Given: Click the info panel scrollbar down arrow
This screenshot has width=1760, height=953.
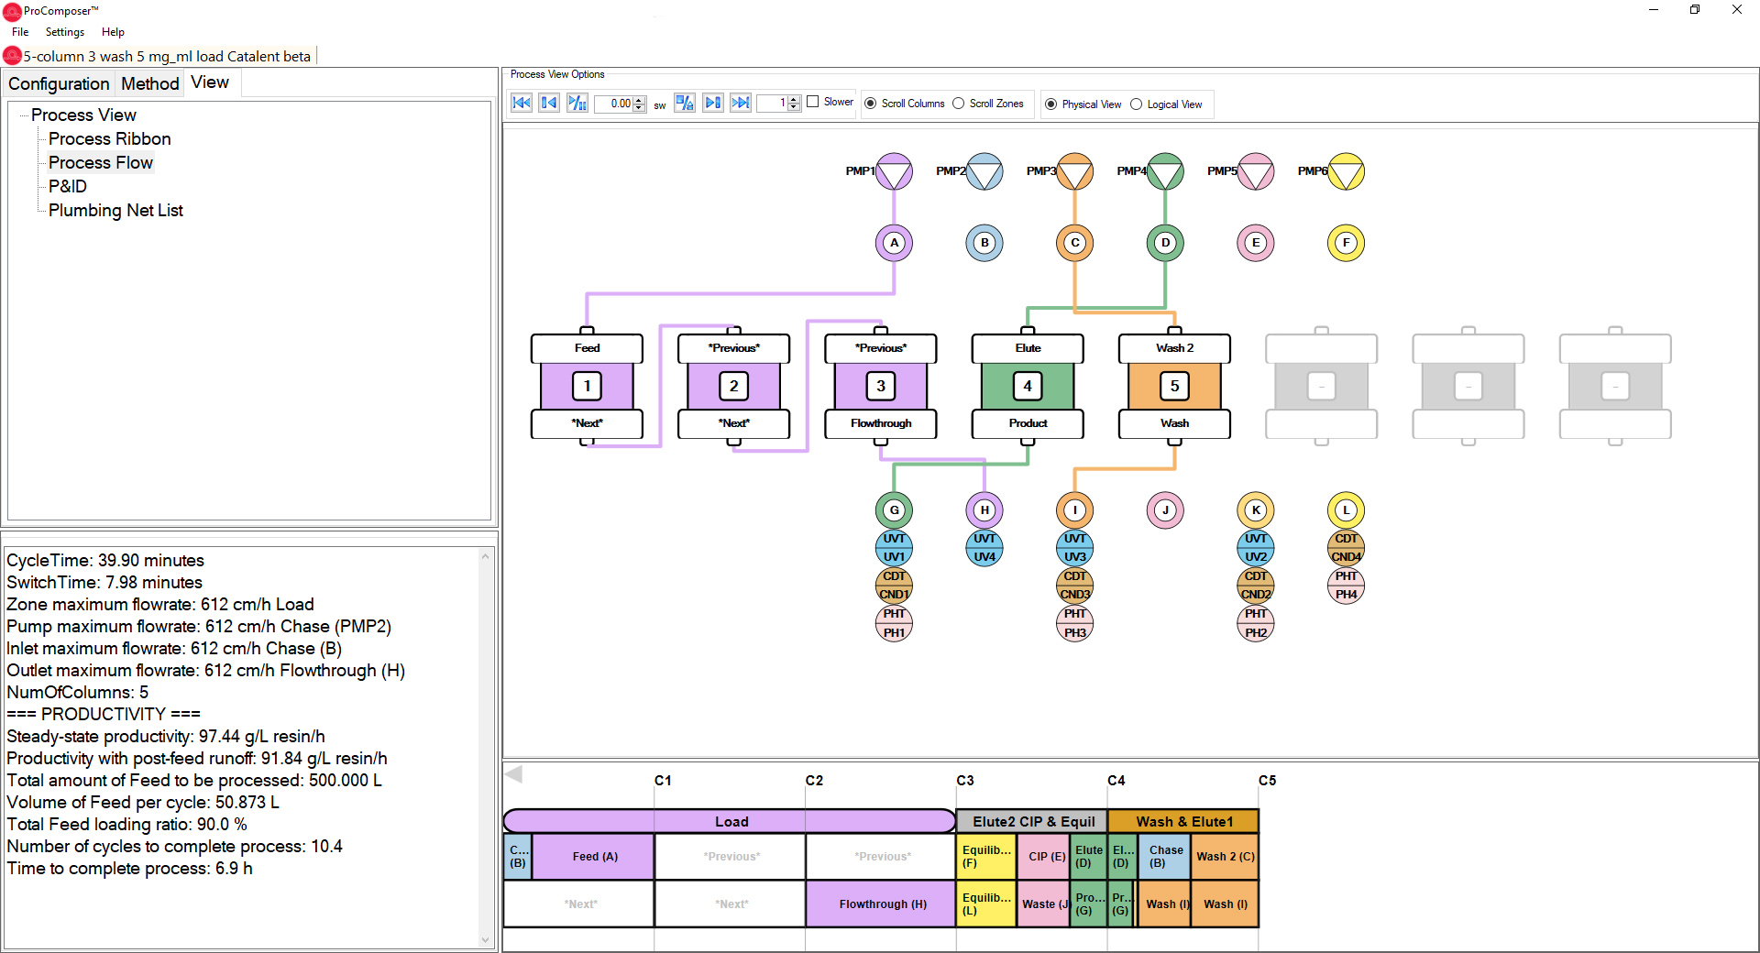Looking at the screenshot, I should [486, 939].
